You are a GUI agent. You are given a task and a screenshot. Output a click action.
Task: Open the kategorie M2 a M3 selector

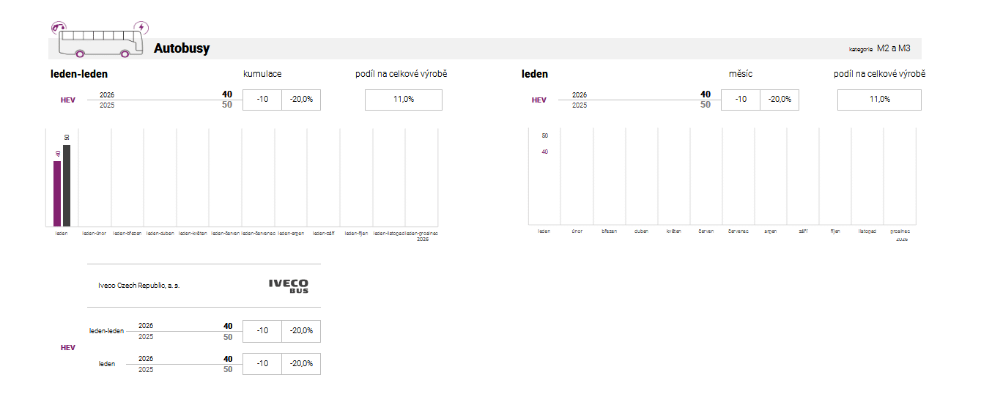[893, 49]
